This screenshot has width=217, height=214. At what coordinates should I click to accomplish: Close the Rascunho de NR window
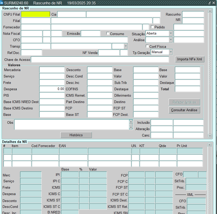click(214, 3)
